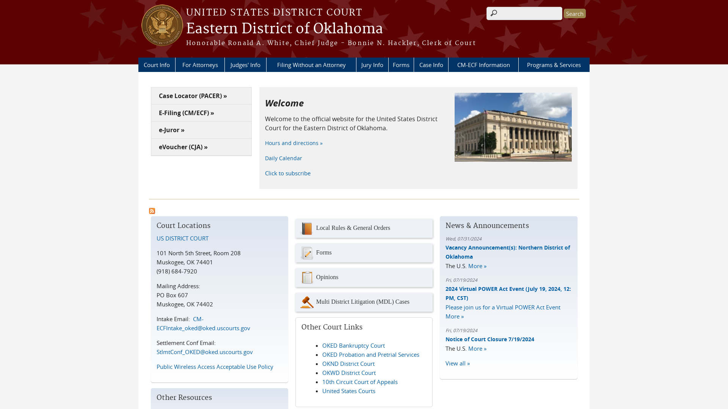Focus the site search input field
This screenshot has height=409, width=728.
click(524, 13)
